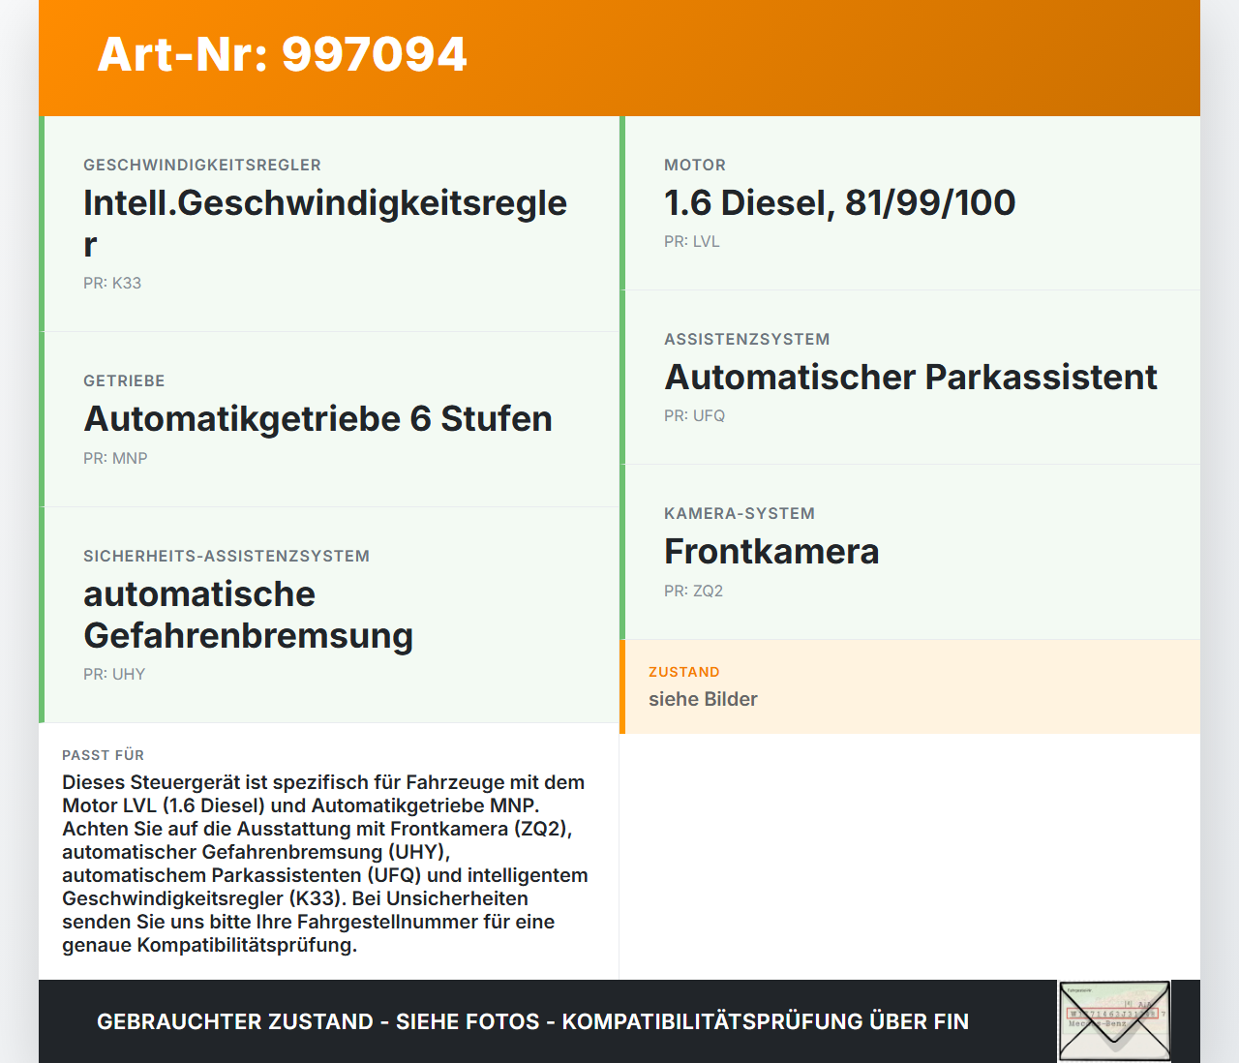The image size is (1239, 1063).
Task: Click the PR: K33 code
Action: (x=112, y=283)
